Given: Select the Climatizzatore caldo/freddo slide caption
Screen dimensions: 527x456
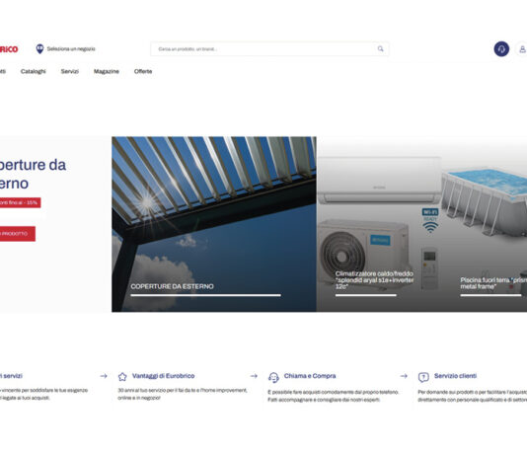Looking at the screenshot, I should [374, 280].
